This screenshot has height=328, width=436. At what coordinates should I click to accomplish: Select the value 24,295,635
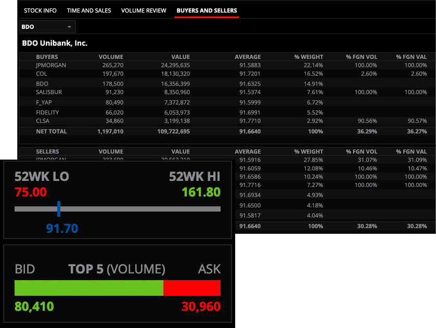175,65
